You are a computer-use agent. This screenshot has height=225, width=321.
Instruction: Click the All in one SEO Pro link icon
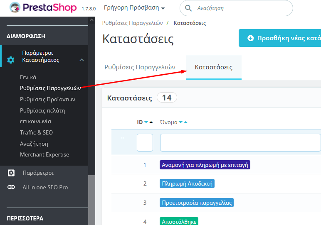click(11, 187)
